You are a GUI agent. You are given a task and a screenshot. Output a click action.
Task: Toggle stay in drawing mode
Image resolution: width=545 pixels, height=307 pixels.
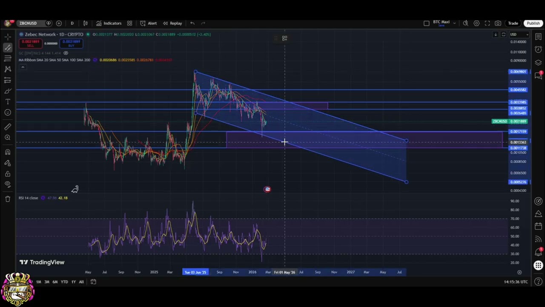[8, 163]
